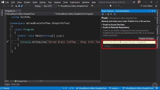The image size is (160, 90).
Task: Collapse the class Program block
Action: coord(10,29)
